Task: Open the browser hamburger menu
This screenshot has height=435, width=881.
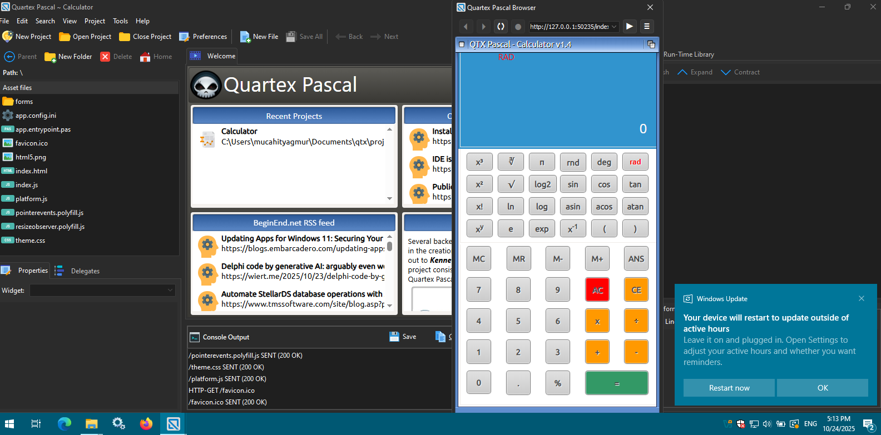Action: tap(646, 26)
